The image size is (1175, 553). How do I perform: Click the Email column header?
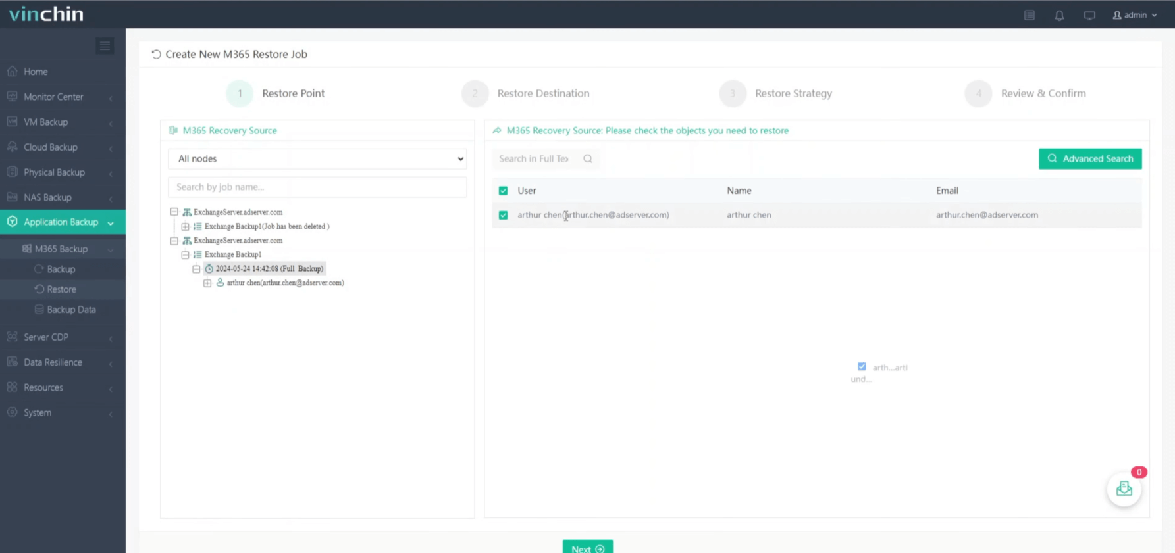pyautogui.click(x=947, y=191)
